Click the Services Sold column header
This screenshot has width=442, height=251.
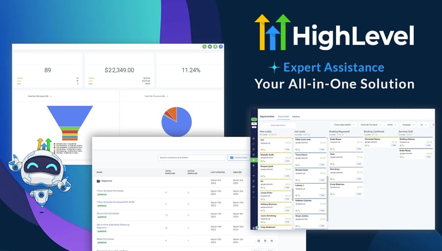[406, 131]
